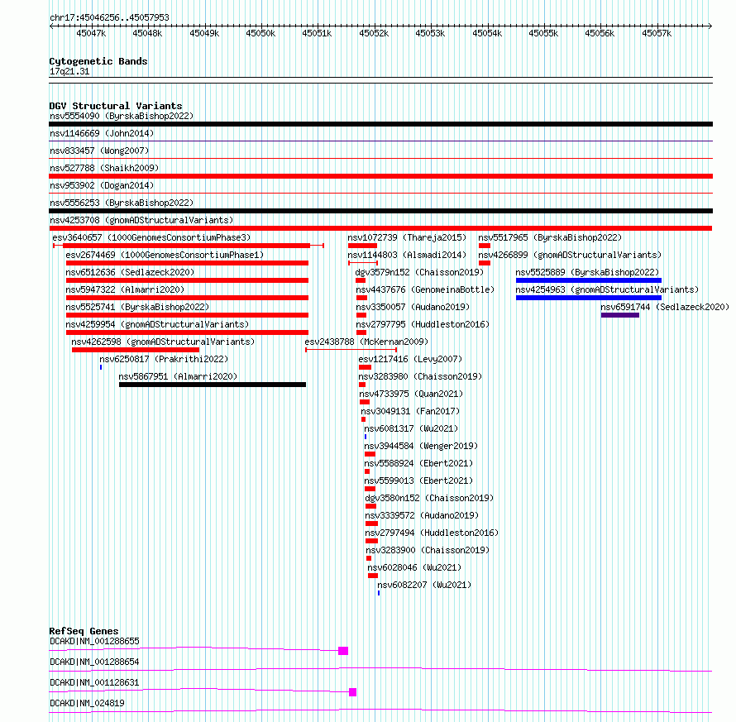Click nsv2797795 (Huddleston2016) label
Viewport: 736px width, 722px height.
[x=423, y=324]
